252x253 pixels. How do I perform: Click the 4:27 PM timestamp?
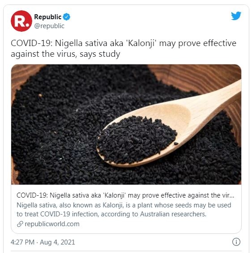23,242
